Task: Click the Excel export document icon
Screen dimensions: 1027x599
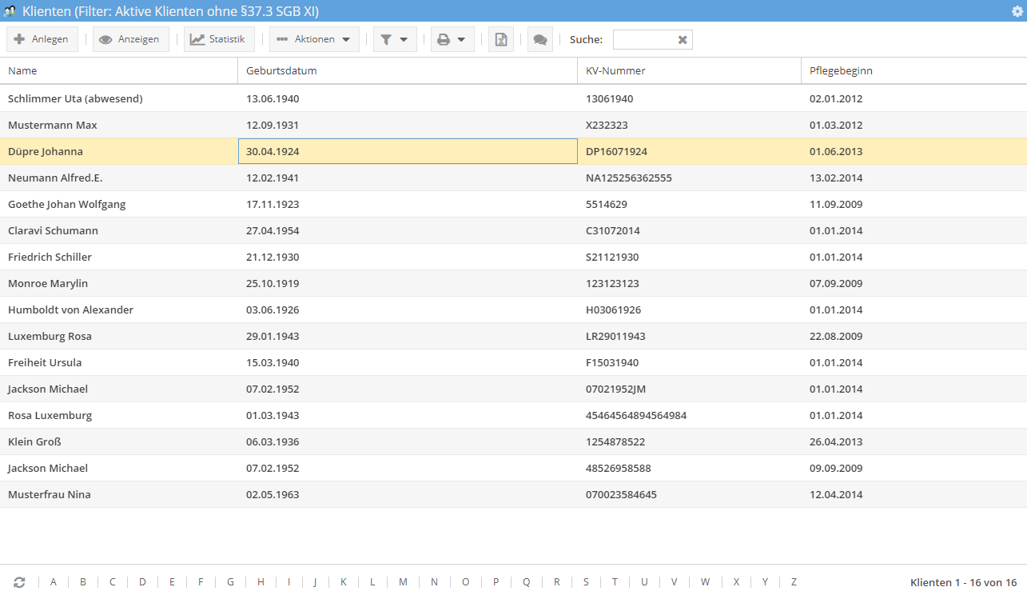Action: (501, 39)
